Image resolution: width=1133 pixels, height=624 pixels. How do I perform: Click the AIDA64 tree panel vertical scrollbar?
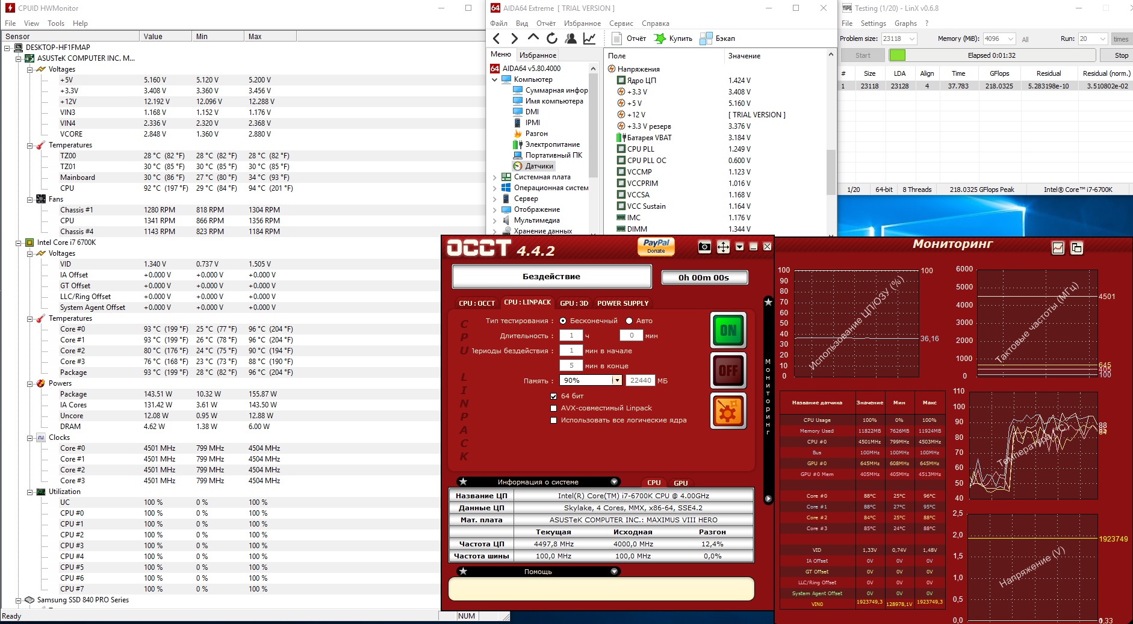tap(593, 149)
